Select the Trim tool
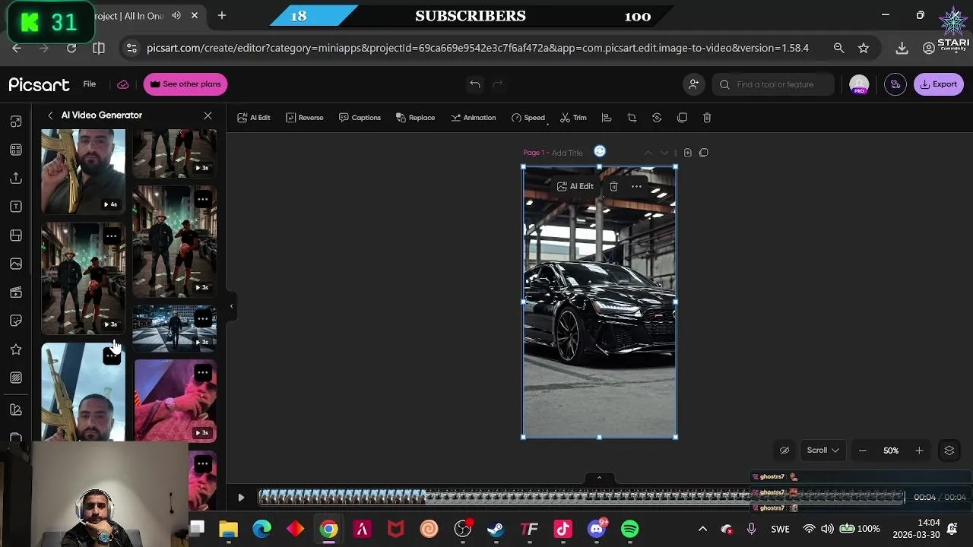This screenshot has width=973, height=547. tap(573, 118)
